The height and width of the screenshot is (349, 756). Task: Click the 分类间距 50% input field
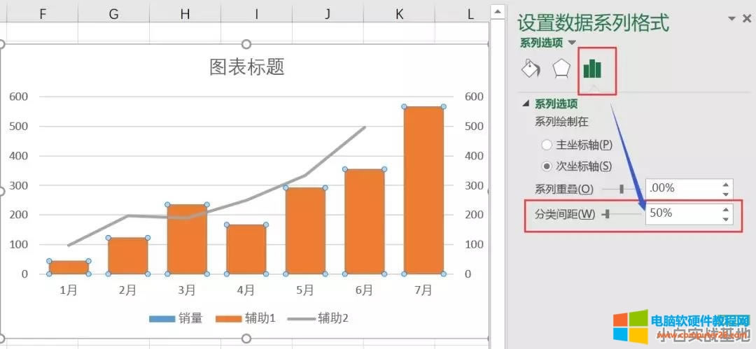pyautogui.click(x=682, y=213)
